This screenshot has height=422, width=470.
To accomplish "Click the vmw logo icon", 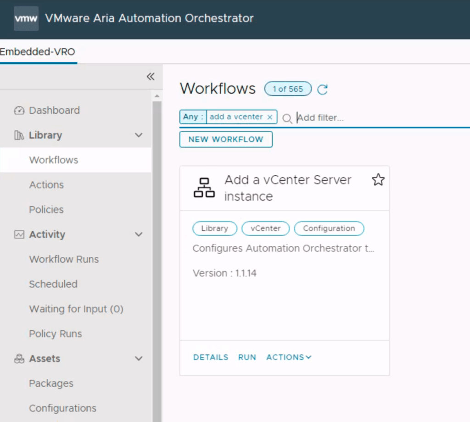I will point(26,19).
